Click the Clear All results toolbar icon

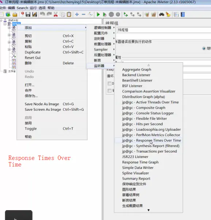tap(154, 15)
